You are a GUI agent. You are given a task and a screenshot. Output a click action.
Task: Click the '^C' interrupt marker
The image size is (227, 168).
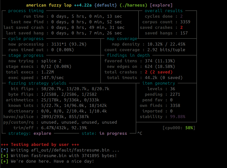coord(140,134)
